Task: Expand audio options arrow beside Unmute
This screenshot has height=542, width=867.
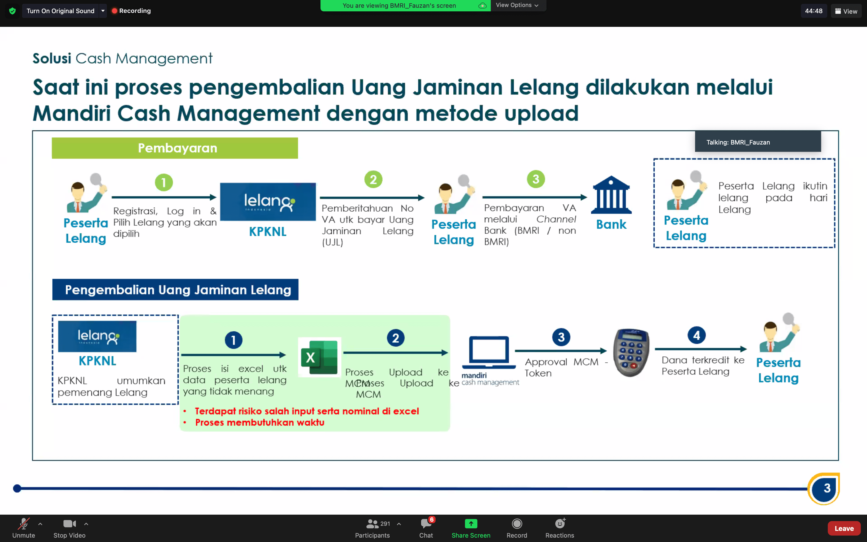Action: click(40, 524)
